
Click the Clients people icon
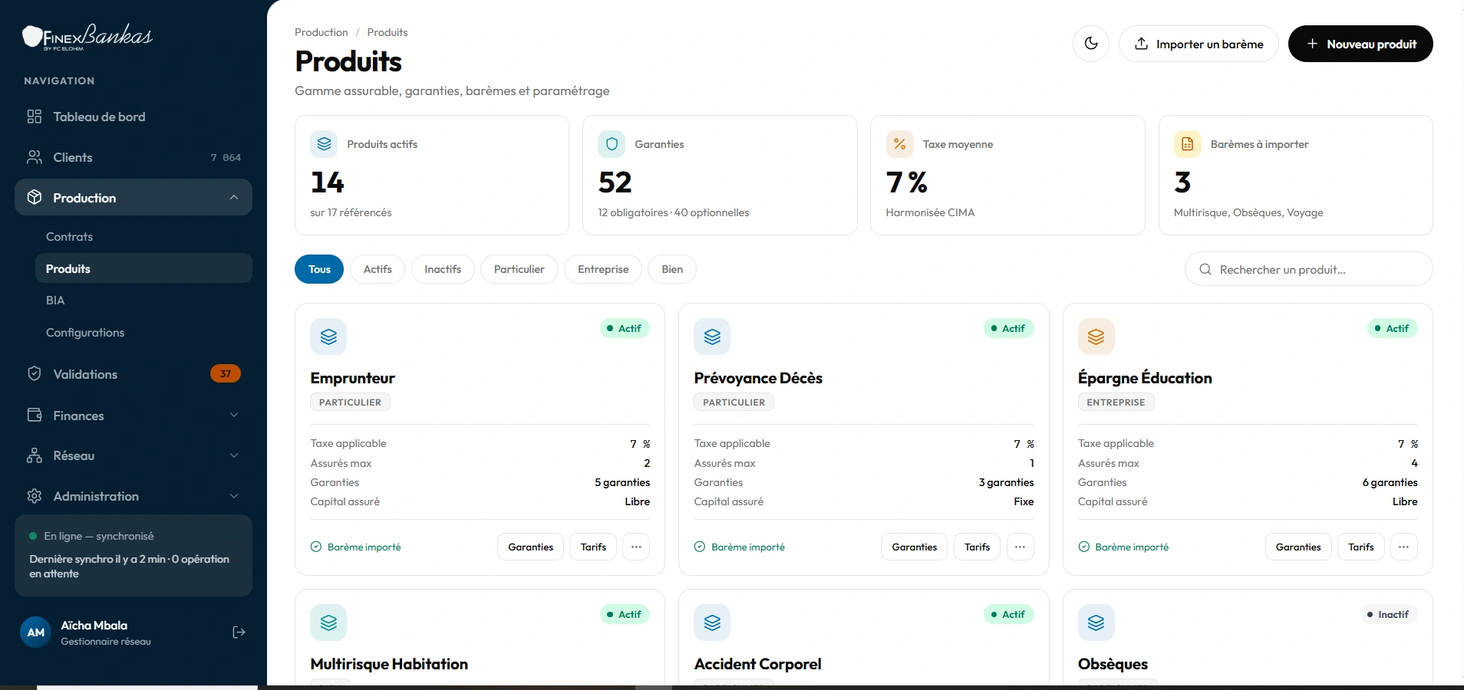[x=35, y=157]
